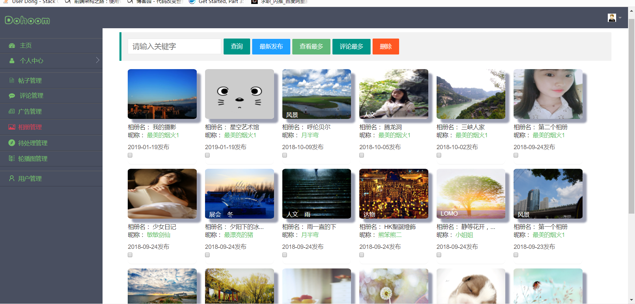
Task: Click nickname 最漂亮的猪
Action: point(239,235)
